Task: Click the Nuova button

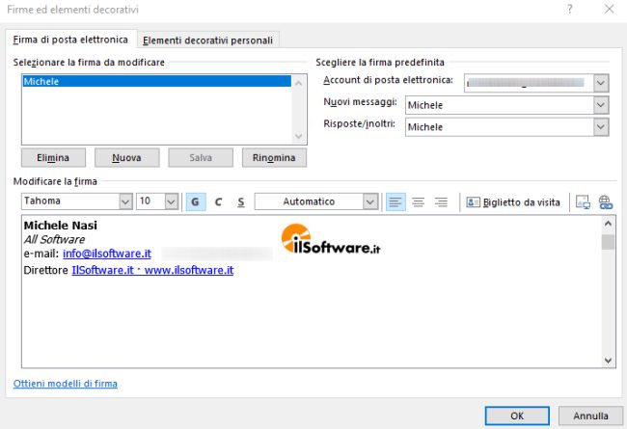Action: (126, 157)
